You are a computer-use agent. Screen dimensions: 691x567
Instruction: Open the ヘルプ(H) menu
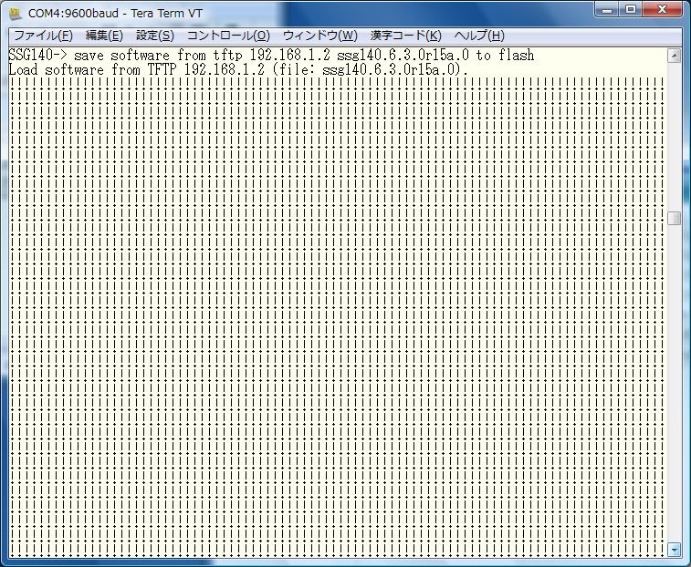(479, 36)
